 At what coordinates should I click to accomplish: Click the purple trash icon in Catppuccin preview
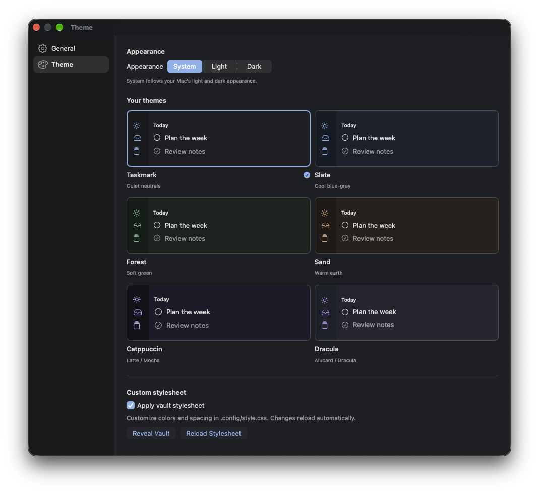coord(137,325)
